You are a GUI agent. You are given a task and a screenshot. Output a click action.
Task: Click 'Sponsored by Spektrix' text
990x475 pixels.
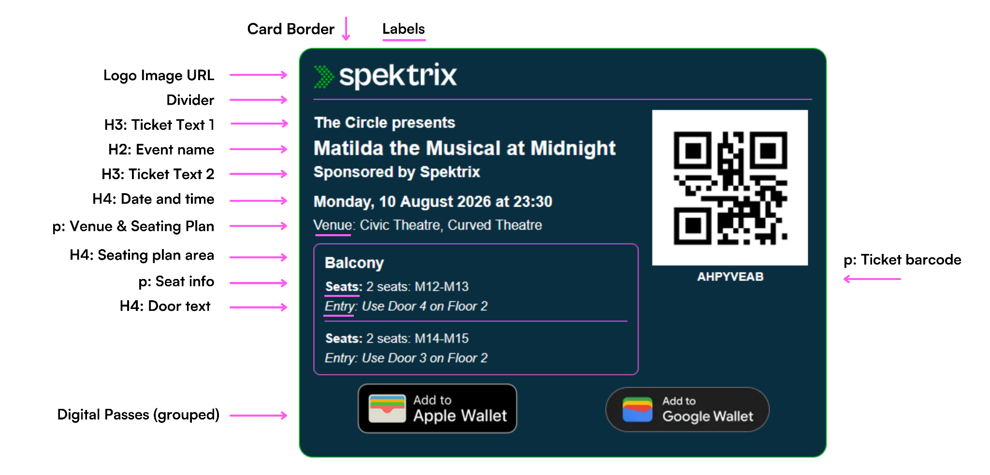tap(397, 172)
